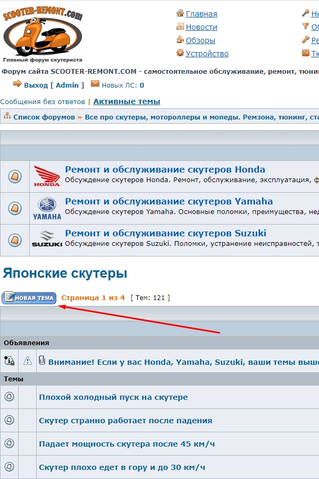
Task: Log out via Выход [ Admin ]
Action: click(x=54, y=85)
